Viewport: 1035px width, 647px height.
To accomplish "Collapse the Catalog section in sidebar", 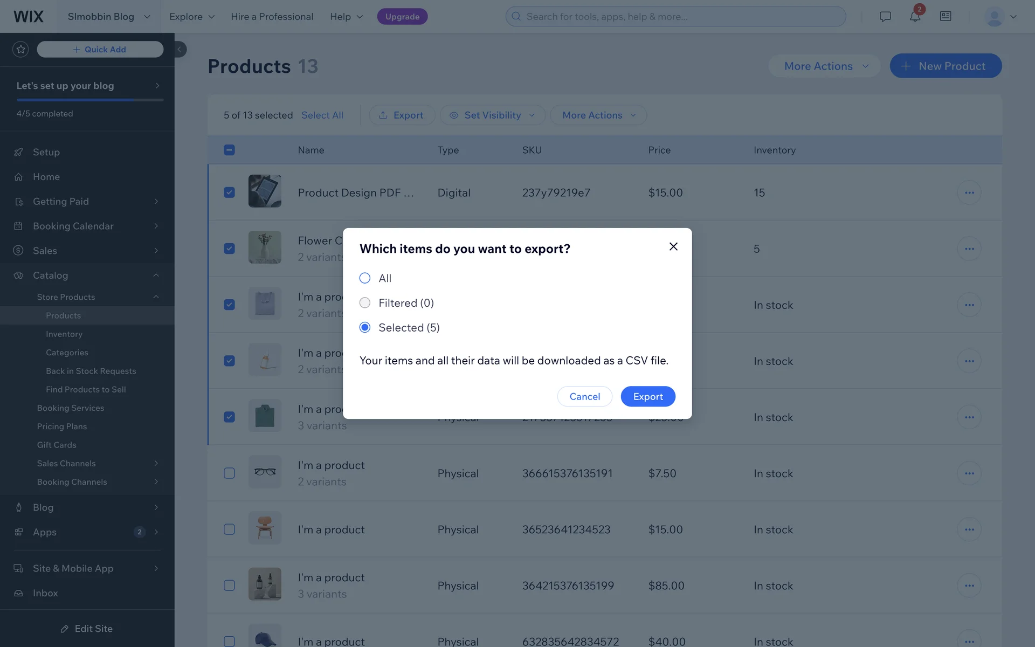I will 156,276.
